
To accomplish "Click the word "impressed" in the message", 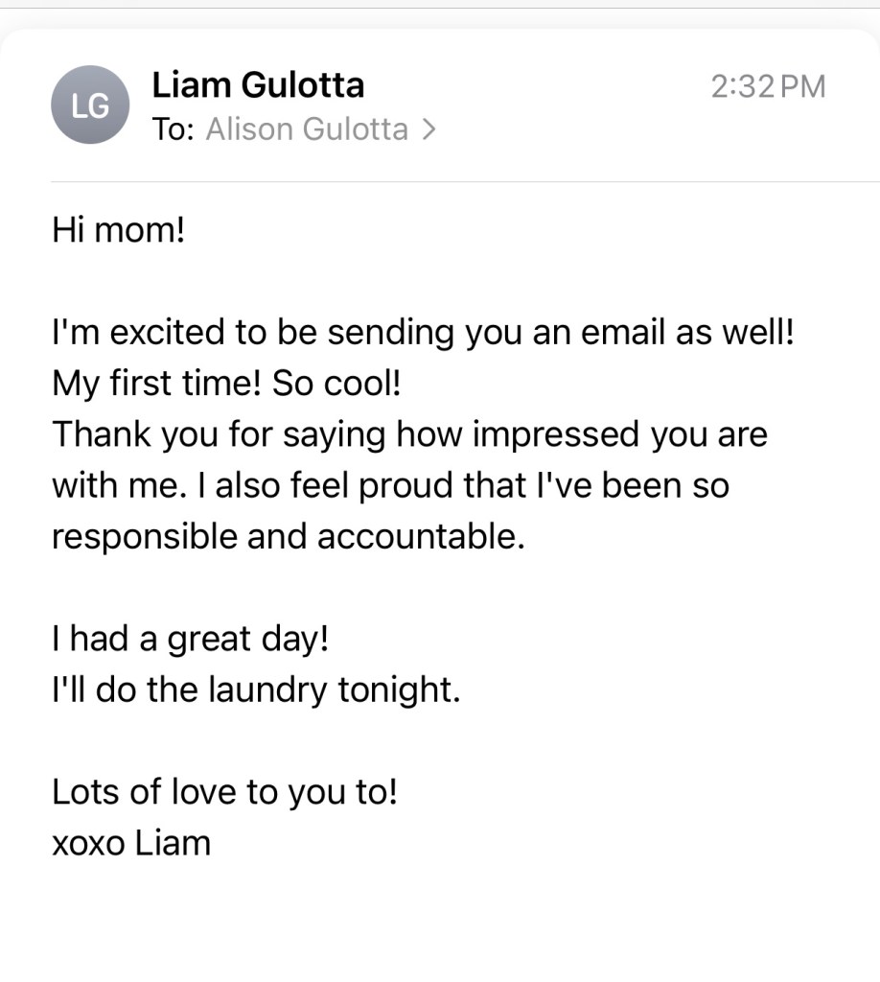I will [x=545, y=434].
